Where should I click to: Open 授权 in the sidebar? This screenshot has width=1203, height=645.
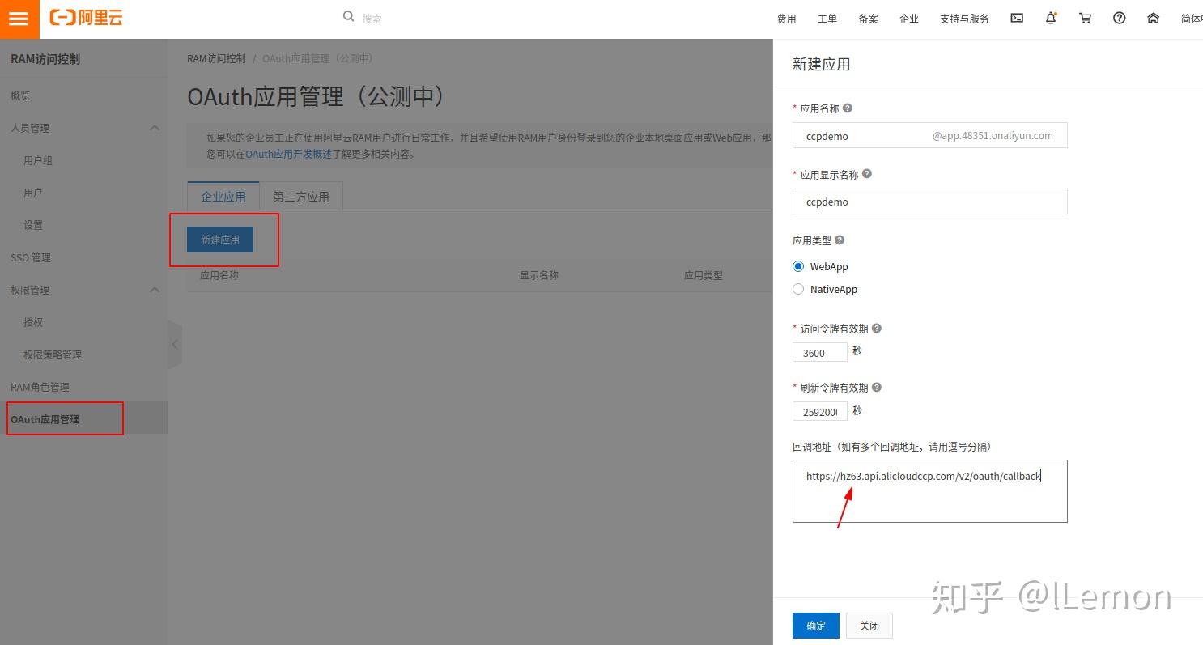(33, 322)
